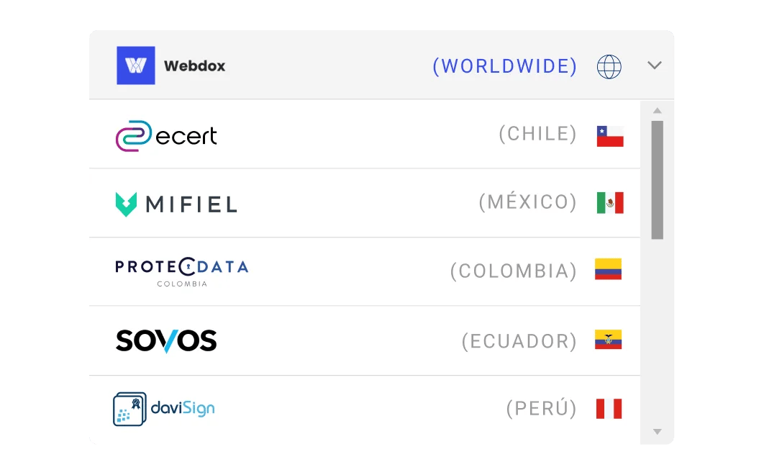Select the Perú flag icon
The height and width of the screenshot is (475, 764).
pyautogui.click(x=609, y=409)
